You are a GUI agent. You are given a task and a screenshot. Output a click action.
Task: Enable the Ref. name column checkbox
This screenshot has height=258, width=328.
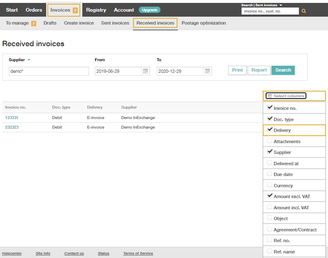[x=270, y=251]
